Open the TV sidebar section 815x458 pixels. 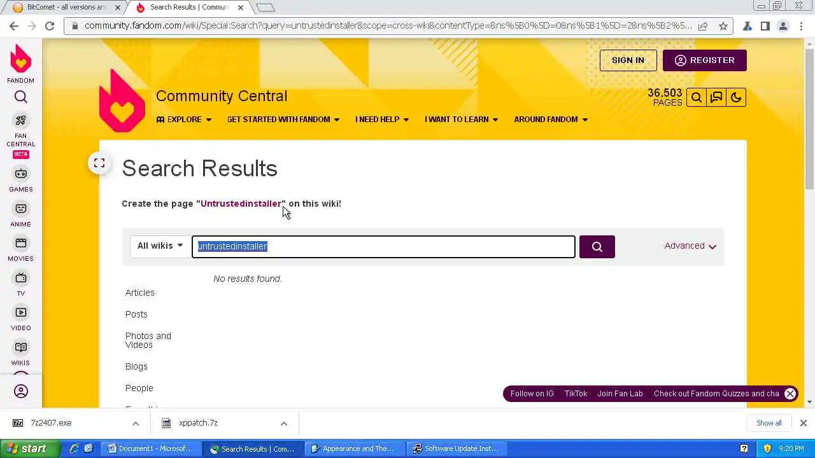pyautogui.click(x=21, y=284)
